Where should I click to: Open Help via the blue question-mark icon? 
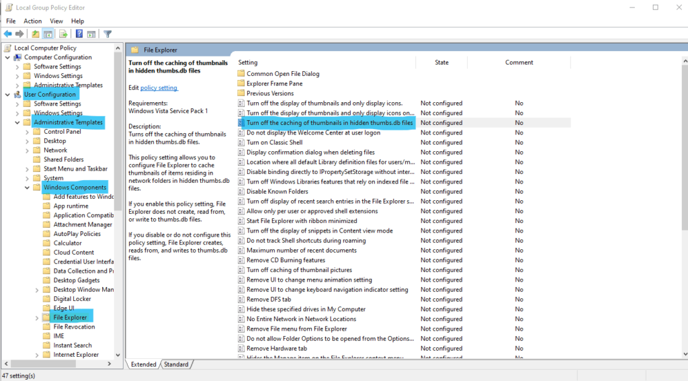pos(79,34)
